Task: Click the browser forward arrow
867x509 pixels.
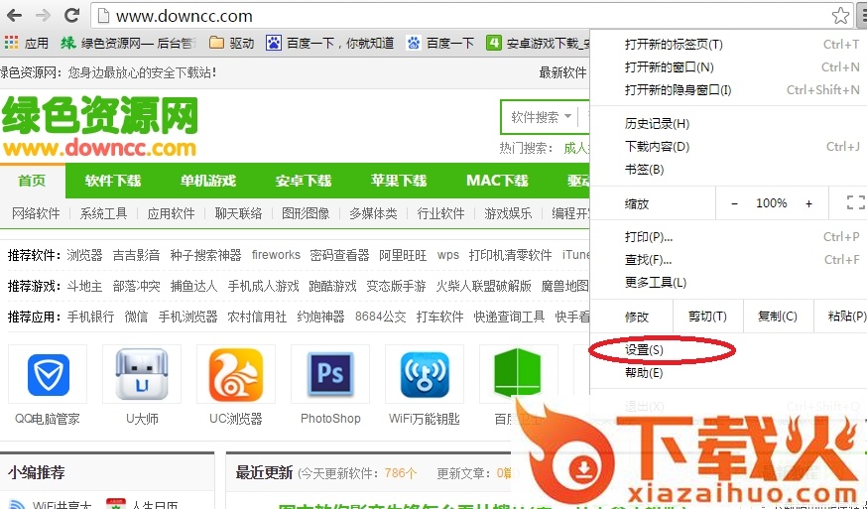Action: click(43, 16)
